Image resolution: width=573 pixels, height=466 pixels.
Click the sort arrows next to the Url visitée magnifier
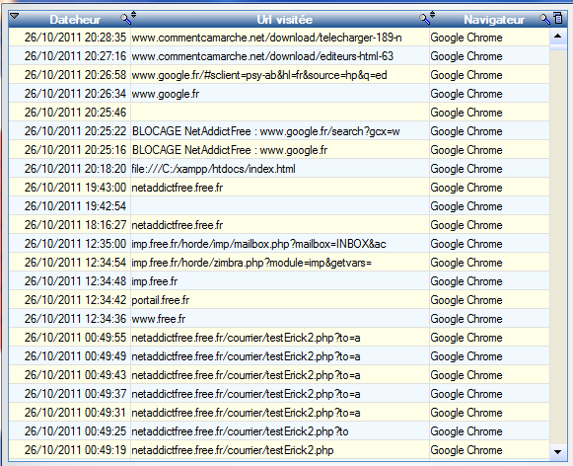[432, 15]
